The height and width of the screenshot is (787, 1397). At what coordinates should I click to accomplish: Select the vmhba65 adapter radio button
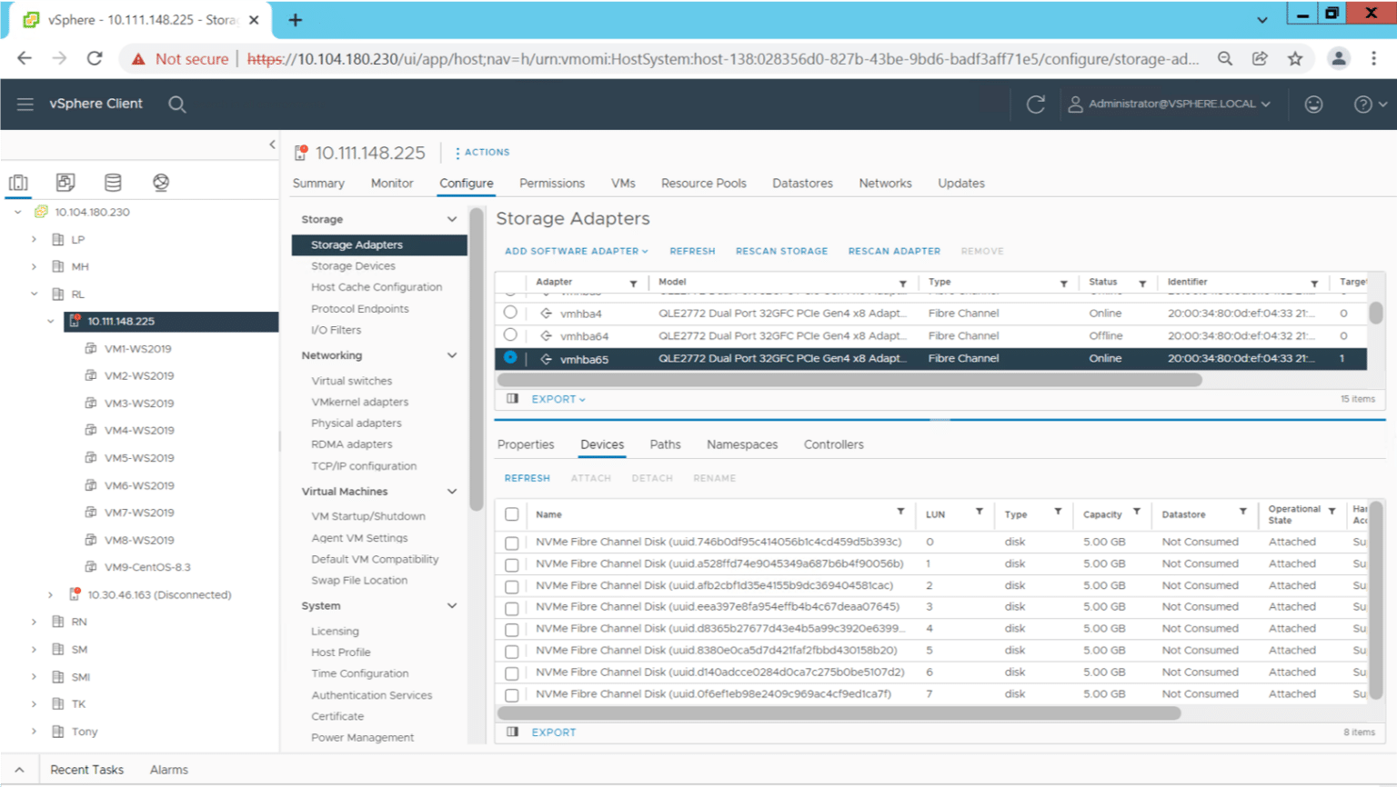coord(510,358)
